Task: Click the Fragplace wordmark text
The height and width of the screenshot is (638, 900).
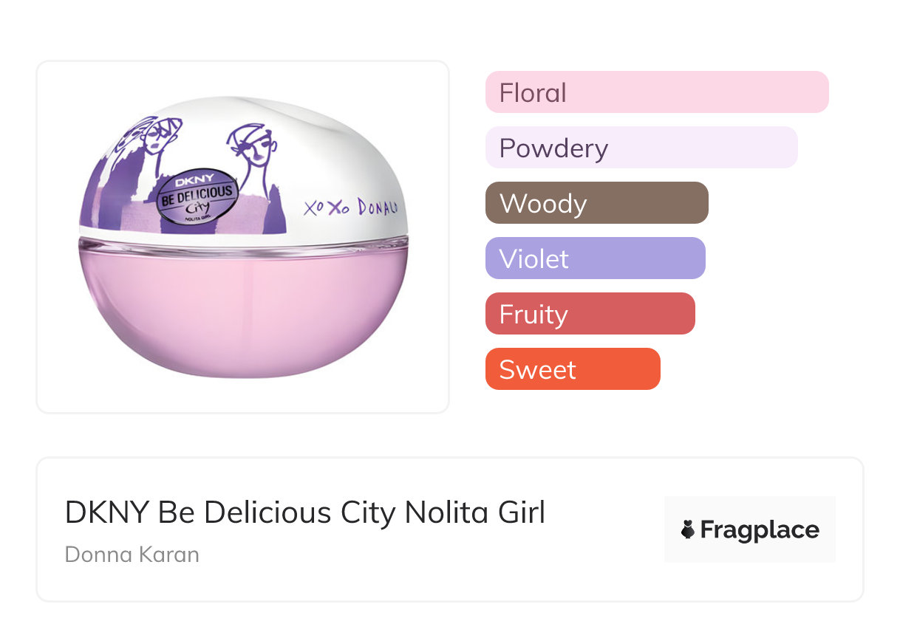Action: [760, 530]
